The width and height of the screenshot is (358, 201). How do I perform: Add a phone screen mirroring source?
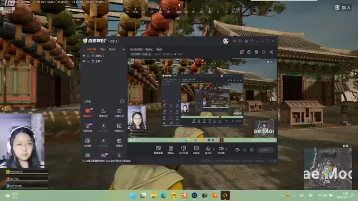click(x=183, y=150)
